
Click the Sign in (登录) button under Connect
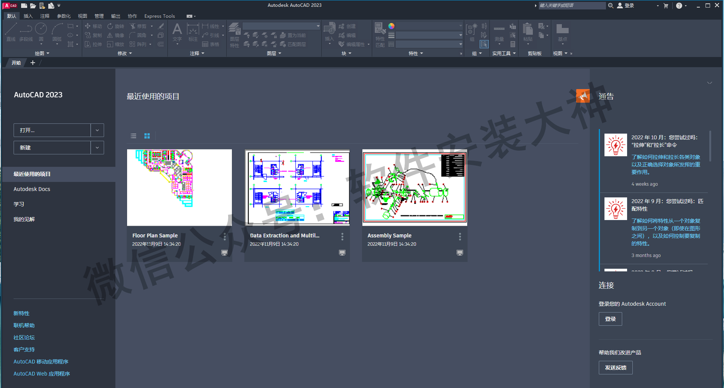pyautogui.click(x=610, y=319)
